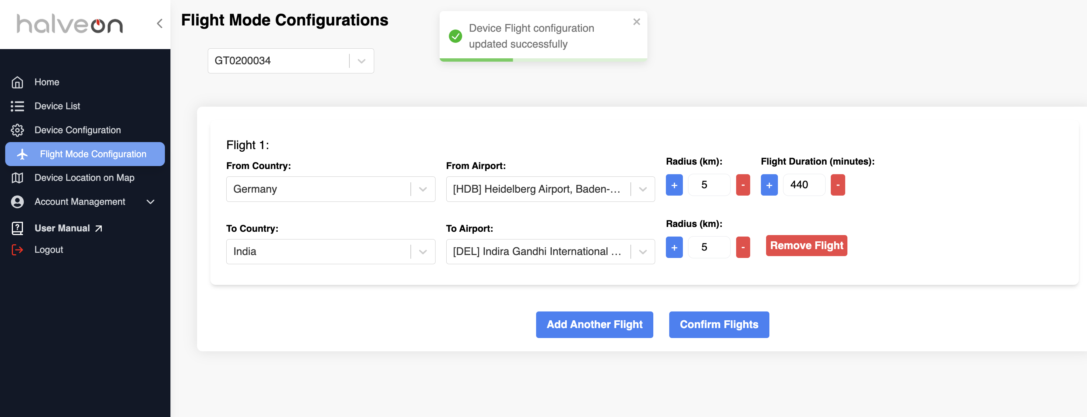Go to Home page

pyautogui.click(x=47, y=82)
